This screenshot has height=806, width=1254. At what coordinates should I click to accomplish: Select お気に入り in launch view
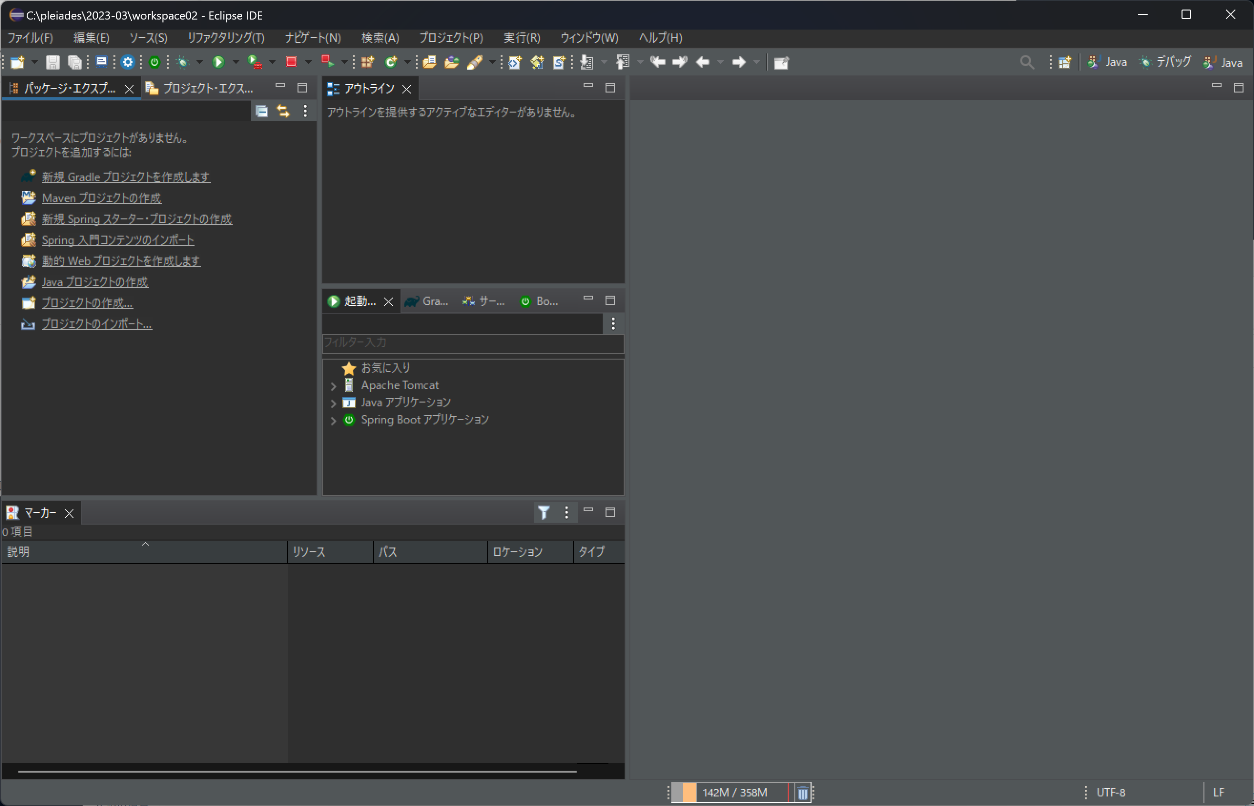click(386, 368)
